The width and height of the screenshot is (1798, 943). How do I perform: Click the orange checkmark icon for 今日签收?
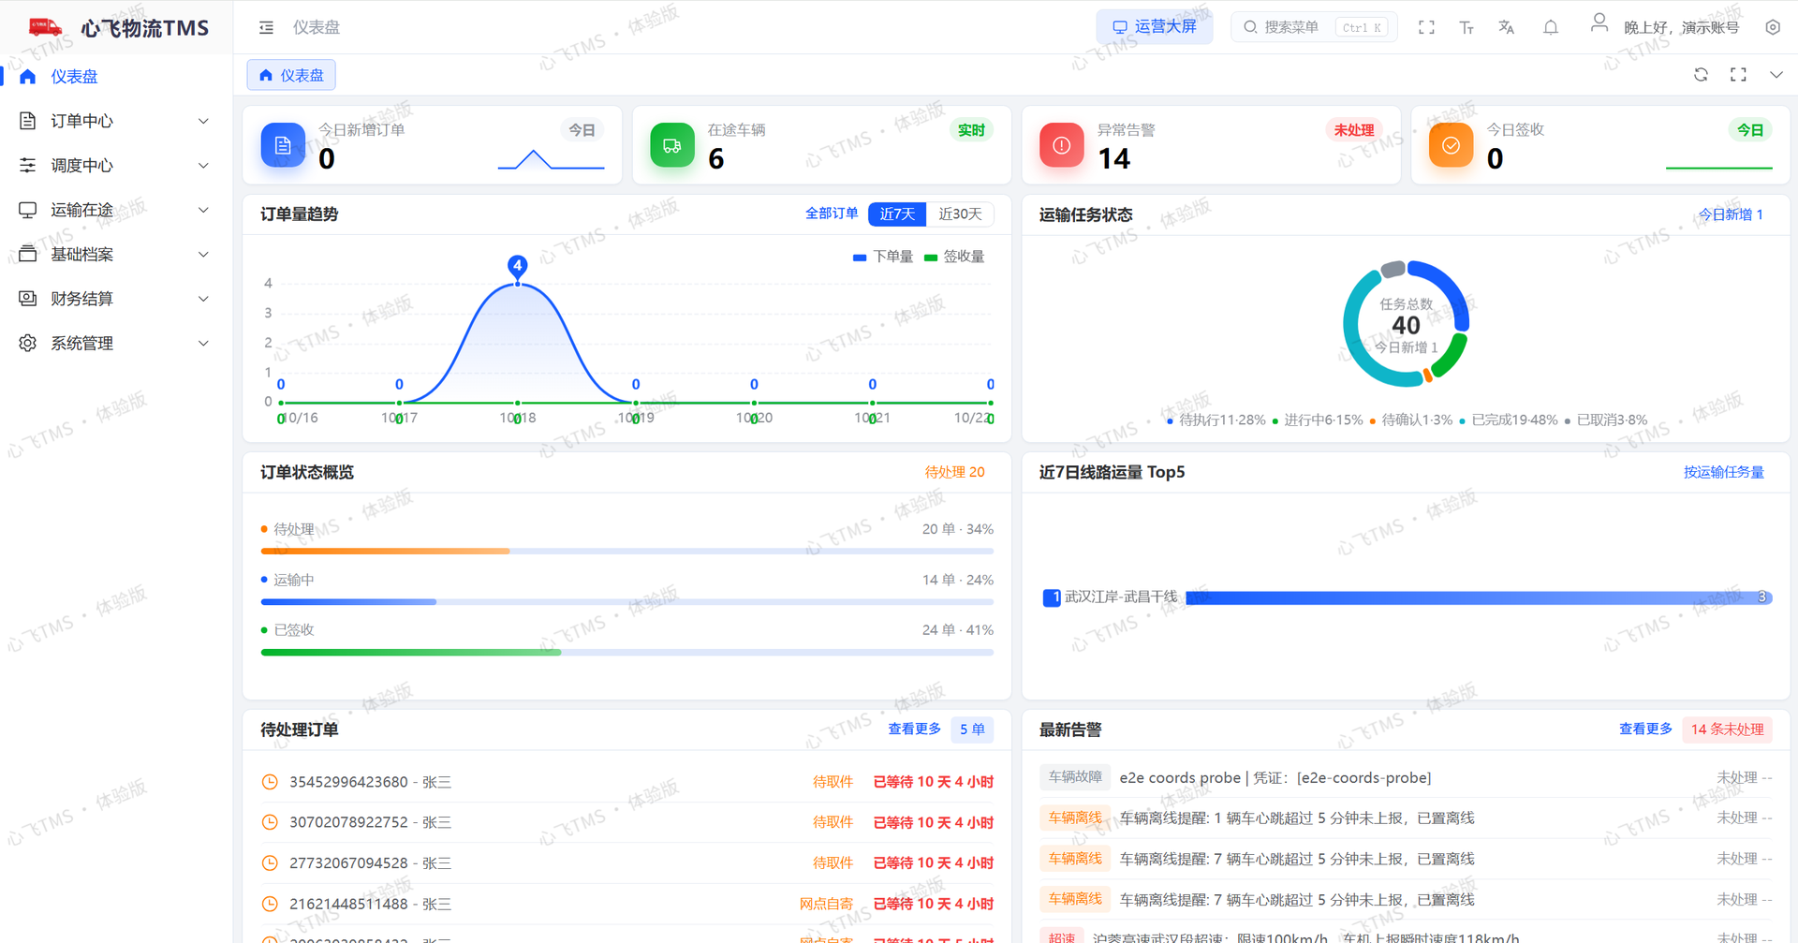click(1452, 145)
